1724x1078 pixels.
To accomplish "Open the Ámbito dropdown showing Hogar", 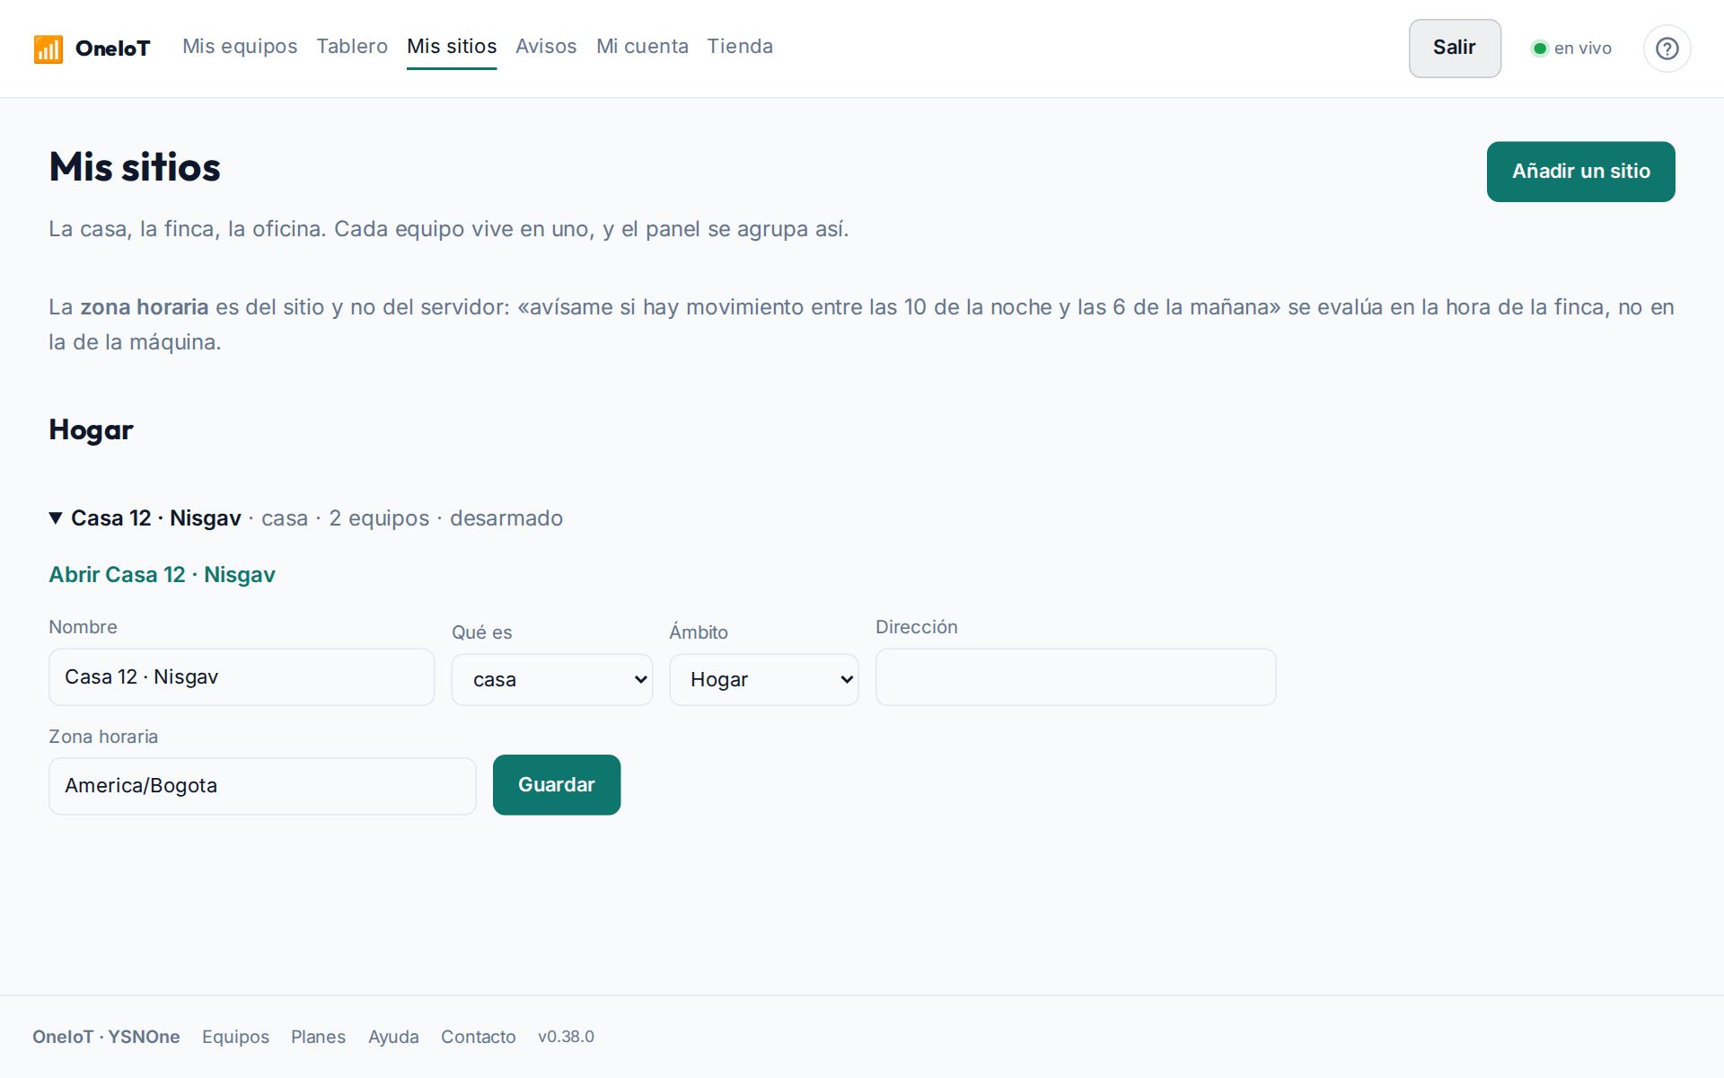I will coord(764,680).
